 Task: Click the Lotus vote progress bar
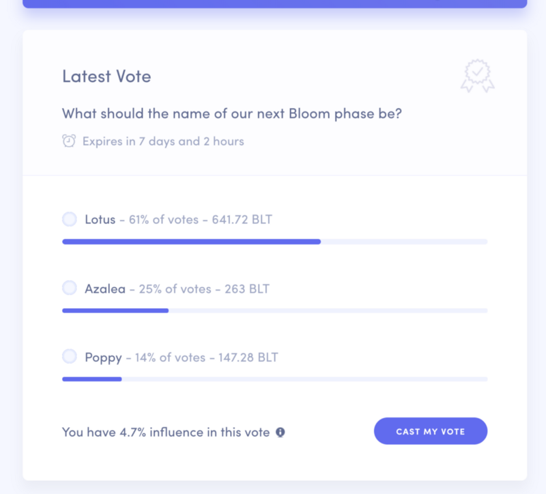coord(275,242)
